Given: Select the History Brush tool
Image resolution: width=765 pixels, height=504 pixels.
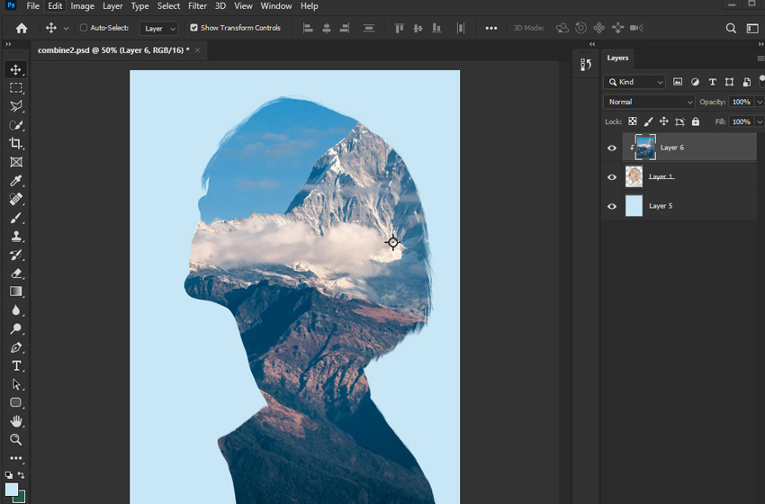Looking at the screenshot, I should point(15,255).
